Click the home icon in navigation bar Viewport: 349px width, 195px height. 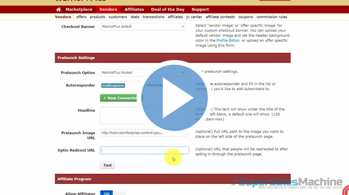(x=58, y=9)
